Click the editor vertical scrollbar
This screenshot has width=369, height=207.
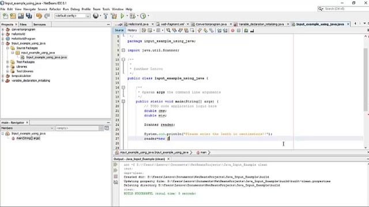(366, 80)
